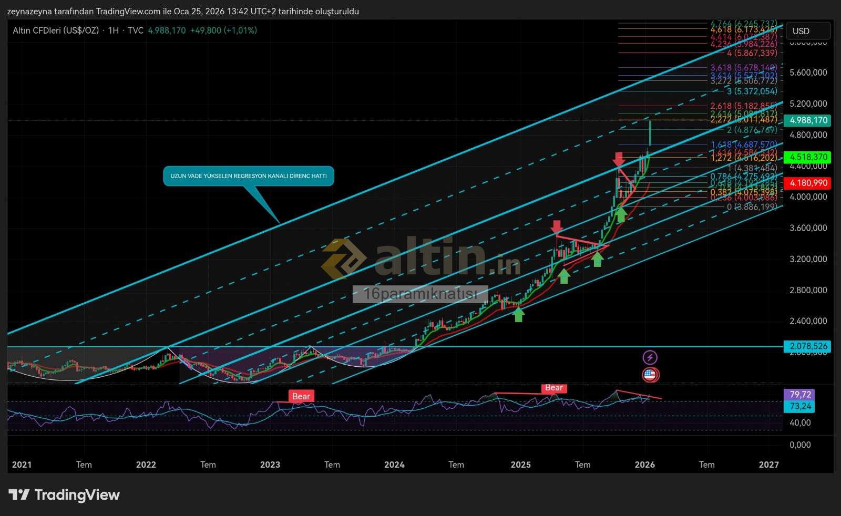This screenshot has width=841, height=516.
Task: Click the right Bear label on the RSI panel
Action: click(554, 388)
